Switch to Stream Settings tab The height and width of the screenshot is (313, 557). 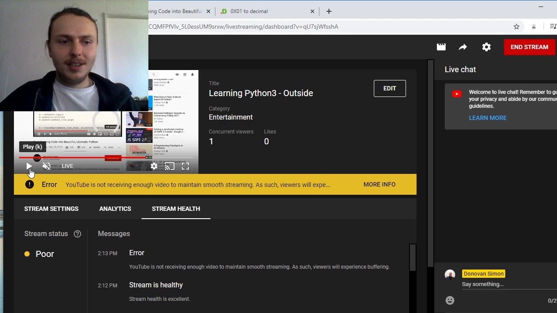(51, 209)
